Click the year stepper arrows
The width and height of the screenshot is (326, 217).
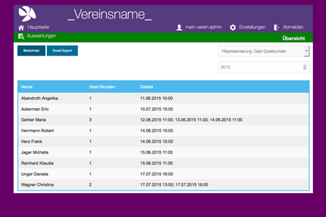pos(305,67)
